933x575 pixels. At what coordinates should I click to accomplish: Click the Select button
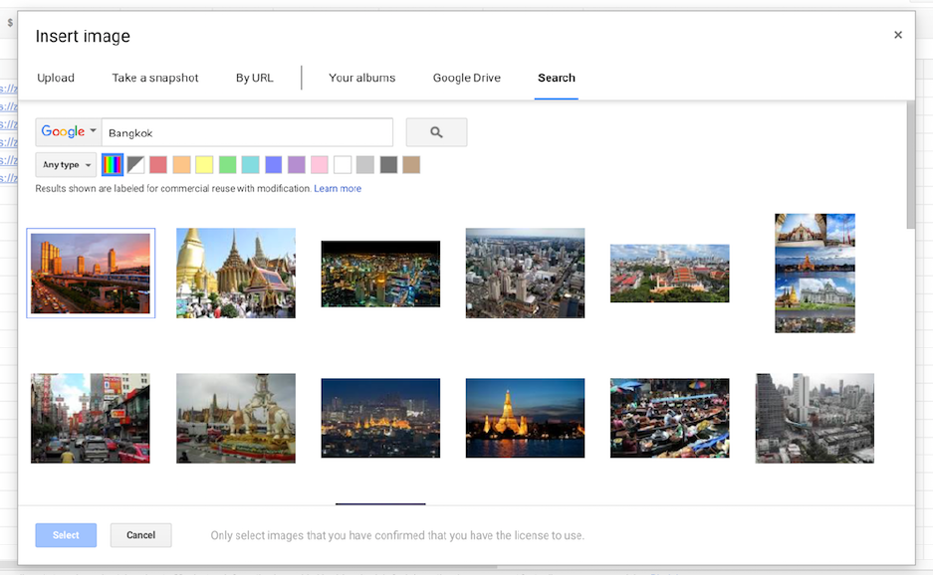tap(66, 535)
